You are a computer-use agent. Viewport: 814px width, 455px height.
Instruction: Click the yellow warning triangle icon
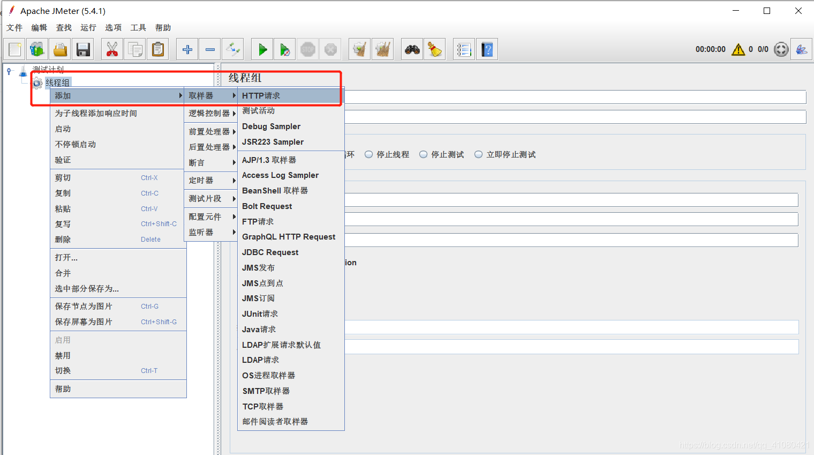(738, 49)
